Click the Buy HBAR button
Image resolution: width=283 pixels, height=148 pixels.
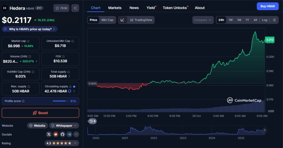(267, 6)
